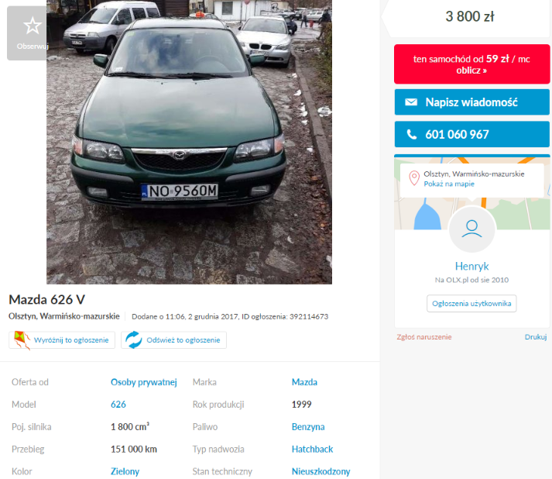The height and width of the screenshot is (479, 552).
Task: Select the Osoby prywatnej filter link
Action: coord(144,382)
